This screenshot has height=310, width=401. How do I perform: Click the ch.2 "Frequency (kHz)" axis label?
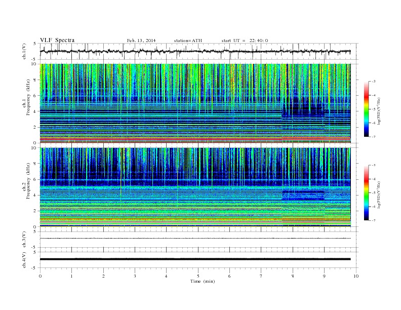28,180
